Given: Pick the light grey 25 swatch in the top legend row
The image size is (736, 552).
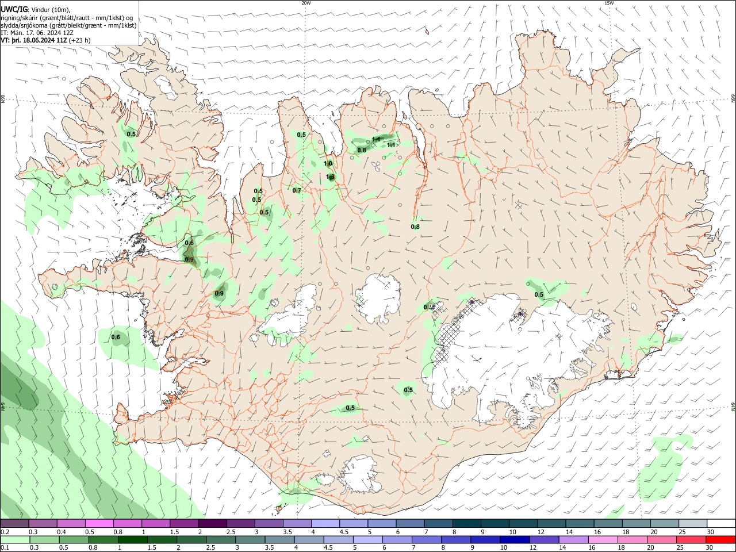Looking at the screenshot, I should [x=692, y=524].
